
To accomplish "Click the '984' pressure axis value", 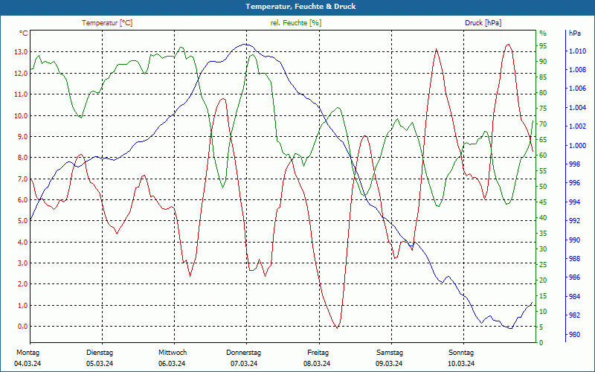I will tap(575, 296).
